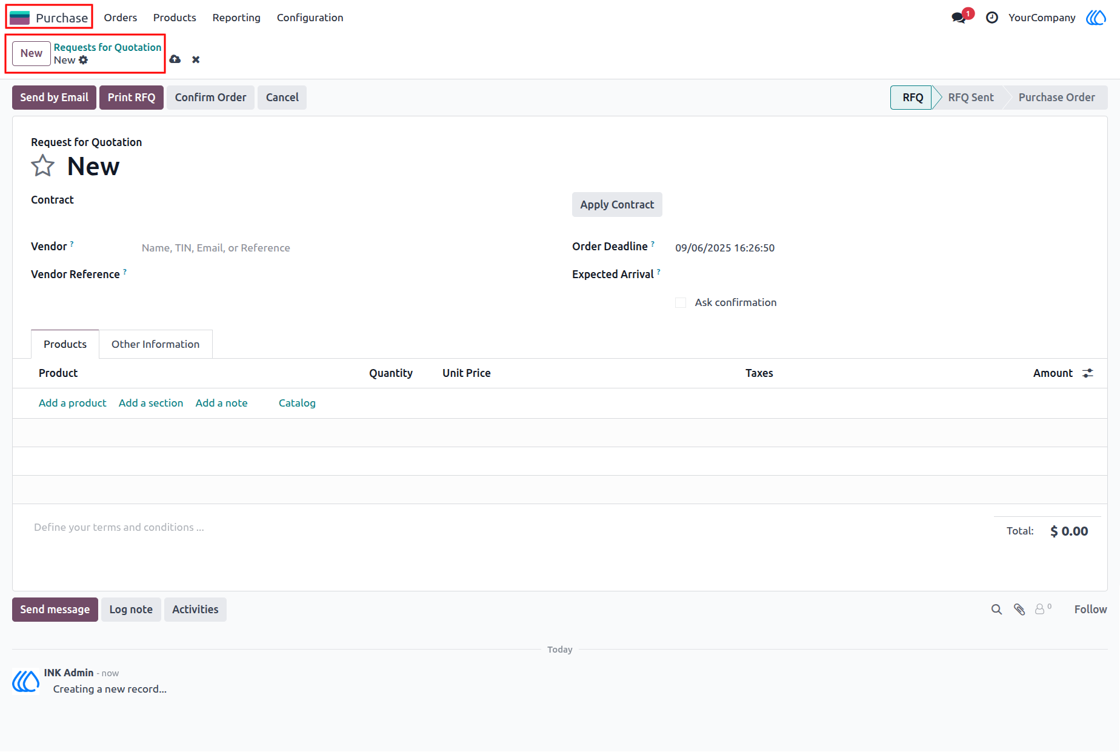Screen dimensions: 1120x752
Task: Show Vendor field help tooltip question mark
Action: click(72, 244)
